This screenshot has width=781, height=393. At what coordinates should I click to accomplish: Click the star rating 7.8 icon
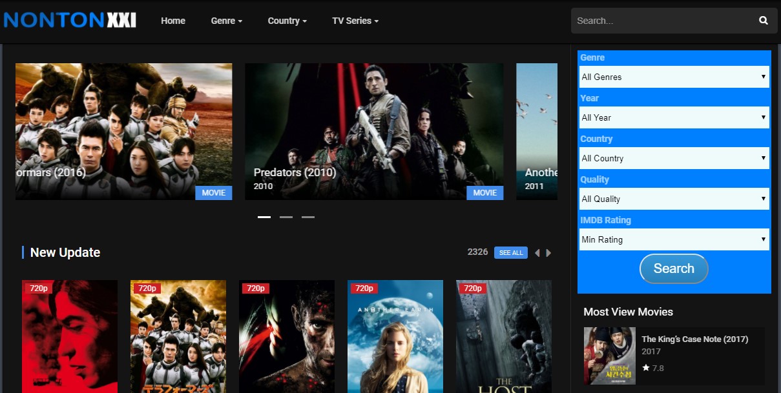coord(646,368)
